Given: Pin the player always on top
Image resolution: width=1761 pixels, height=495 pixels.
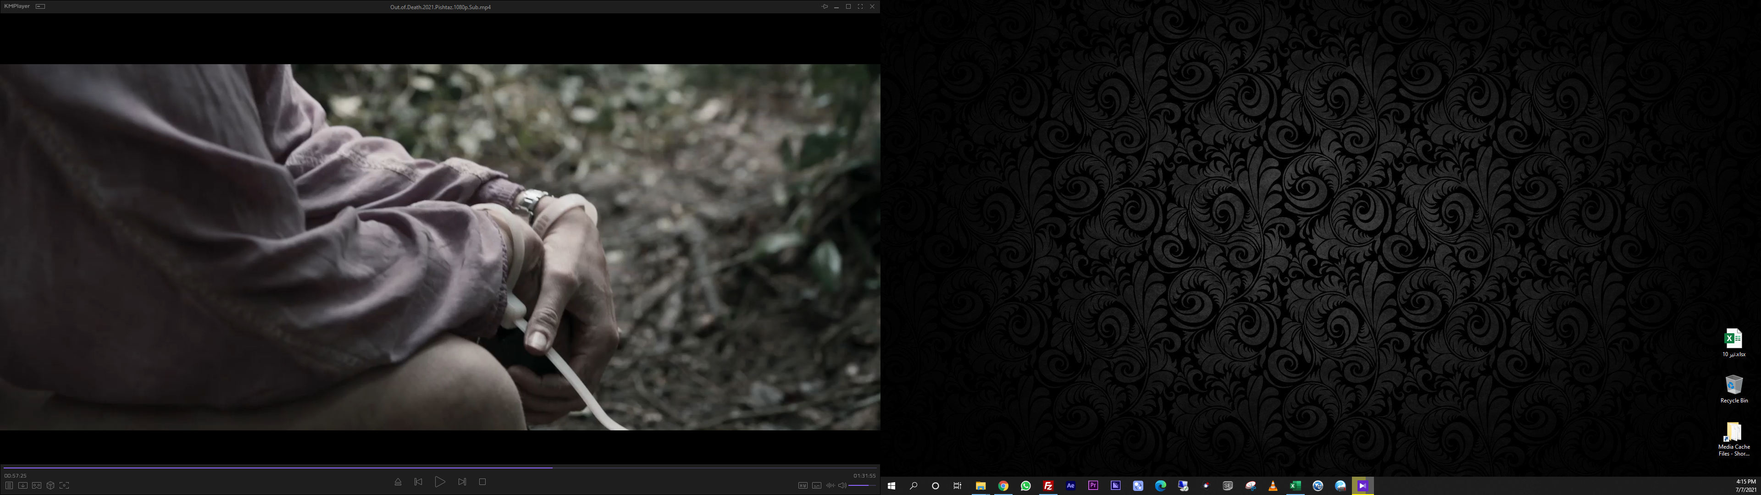Looking at the screenshot, I should [x=825, y=7].
